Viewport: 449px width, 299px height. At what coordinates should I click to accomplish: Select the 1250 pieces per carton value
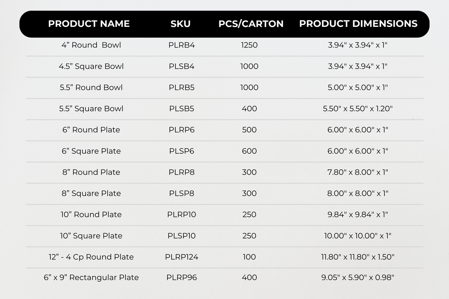click(x=249, y=45)
